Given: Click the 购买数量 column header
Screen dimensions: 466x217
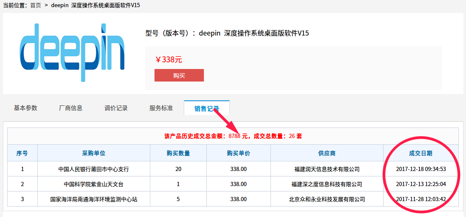Looking at the screenshot, I should click(x=178, y=153).
